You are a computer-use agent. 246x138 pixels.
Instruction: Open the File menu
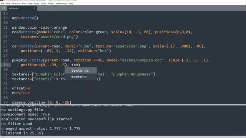3,3
